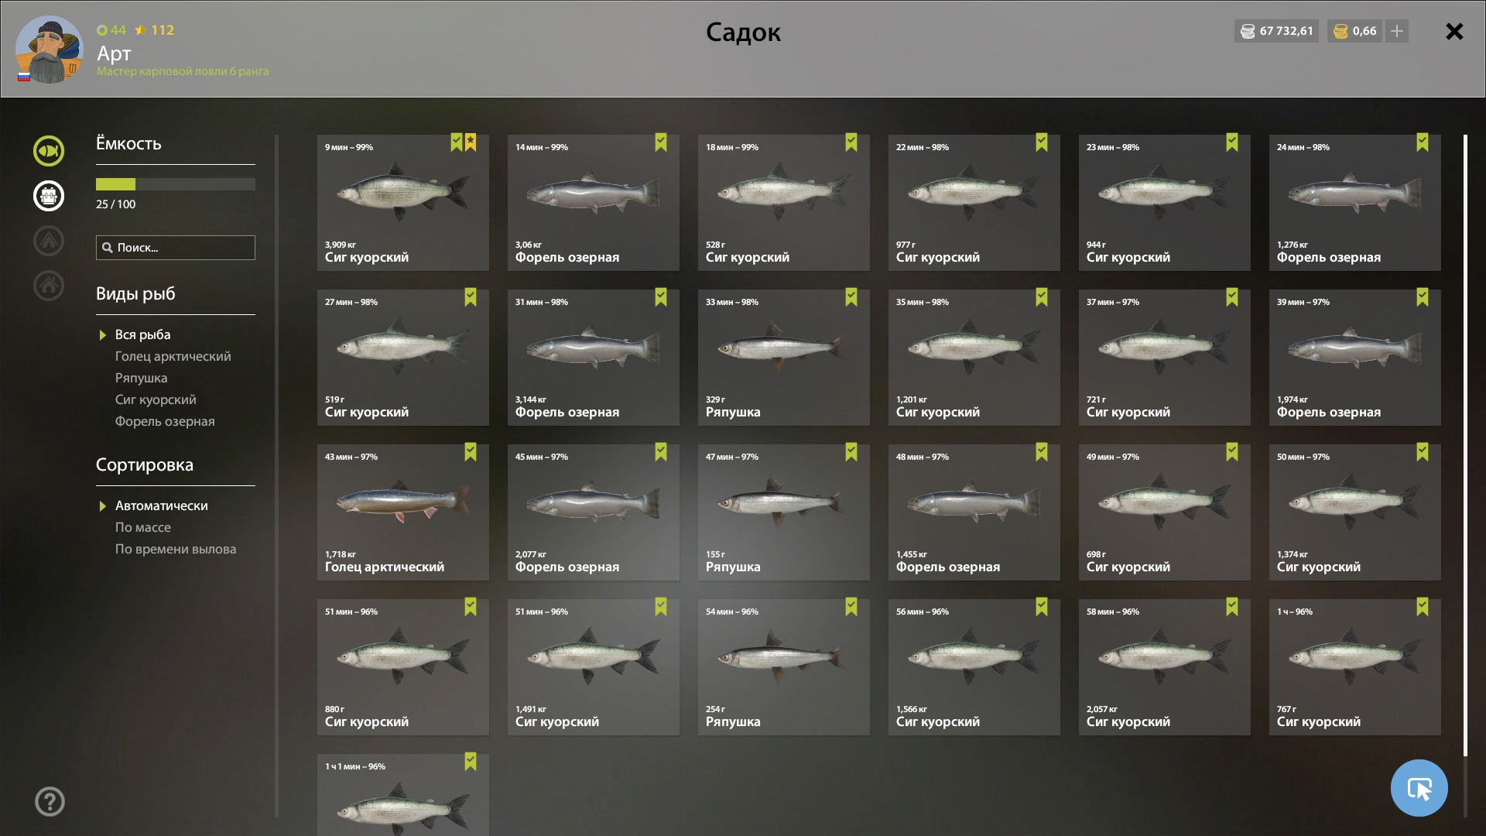Toggle bookmark flag on 3,06 кг Форель озерная

click(660, 142)
